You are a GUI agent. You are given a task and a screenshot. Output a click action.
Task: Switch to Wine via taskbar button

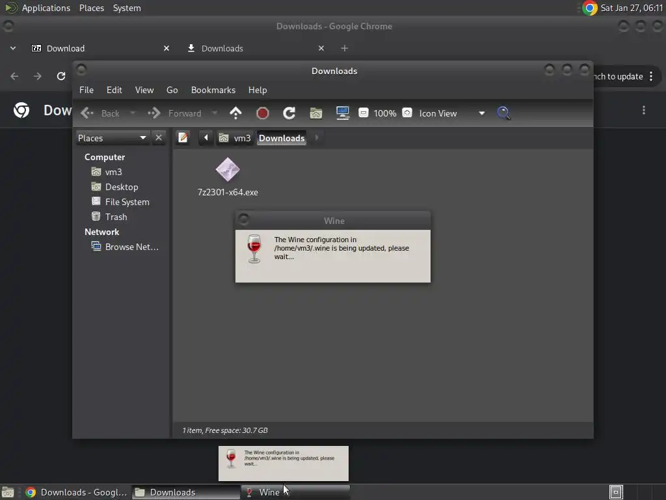coord(295,492)
